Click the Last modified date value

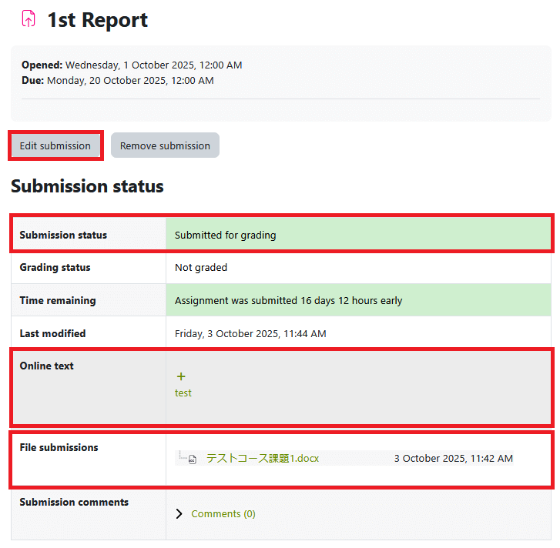(250, 333)
